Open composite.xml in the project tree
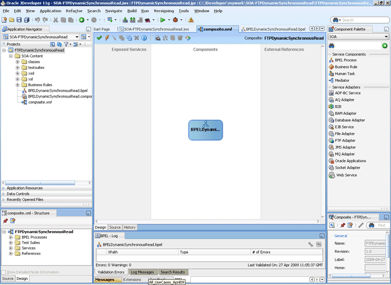The width and height of the screenshot is (391, 285). pyautogui.click(x=40, y=102)
